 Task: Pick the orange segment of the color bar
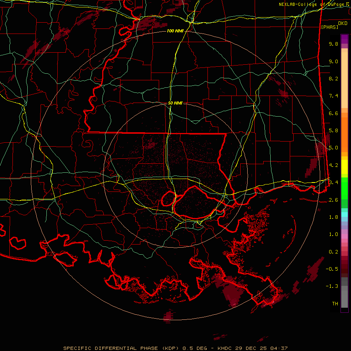(x=344, y=135)
